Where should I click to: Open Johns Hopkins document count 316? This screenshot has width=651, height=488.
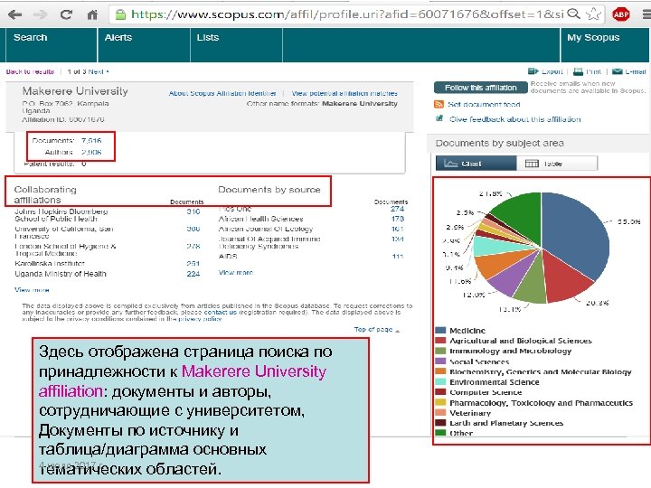click(193, 211)
